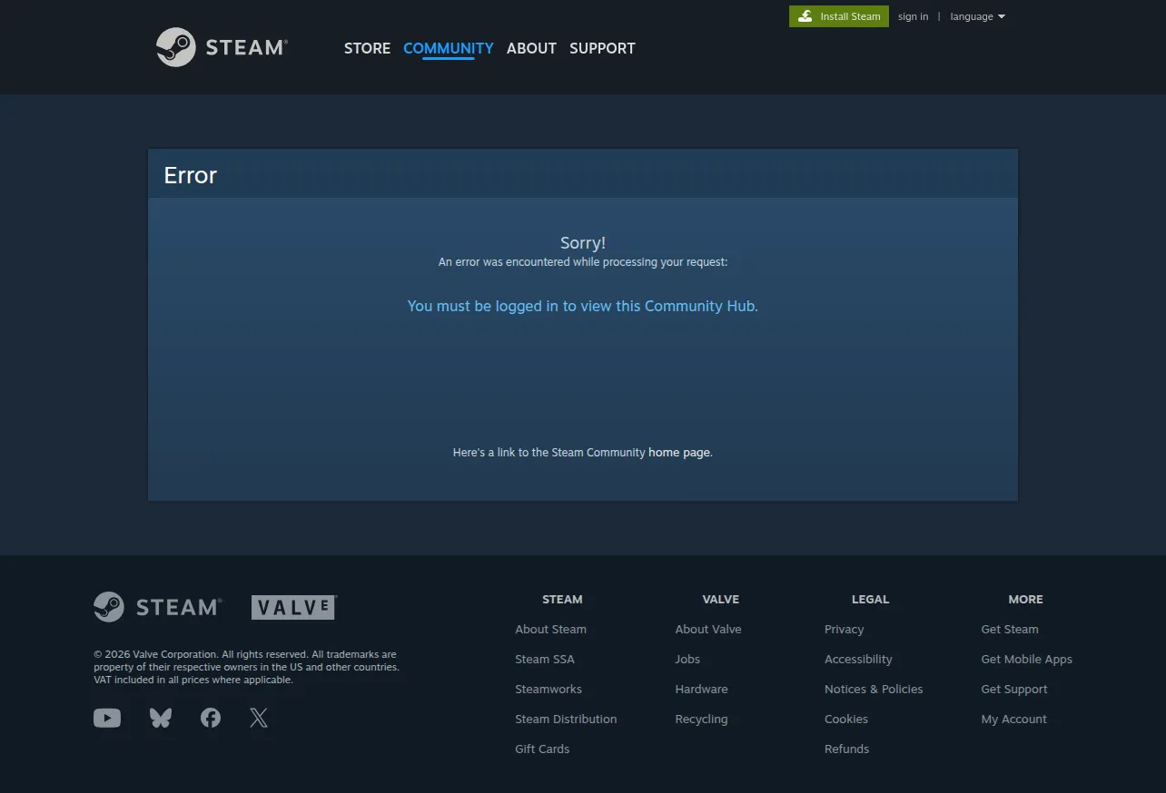Click the 'Sorry!' heading text
The height and width of the screenshot is (793, 1166).
pos(583,242)
